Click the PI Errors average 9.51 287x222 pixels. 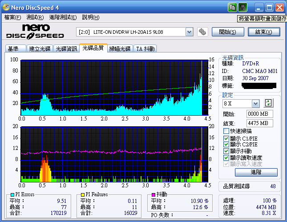tap(61, 201)
